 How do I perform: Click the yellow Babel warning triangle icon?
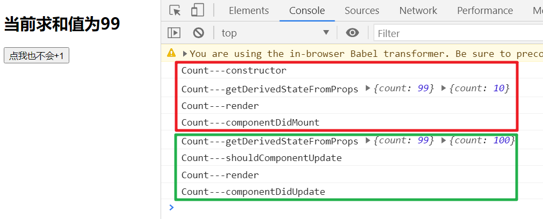171,53
